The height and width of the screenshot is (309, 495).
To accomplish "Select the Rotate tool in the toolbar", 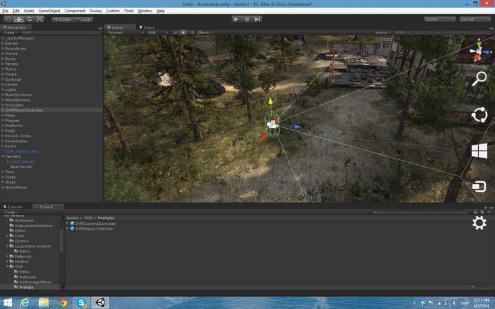I will [x=30, y=20].
